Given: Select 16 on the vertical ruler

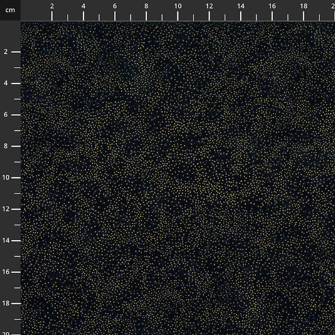Looking at the screenshot, I should pyautogui.click(x=6, y=272).
